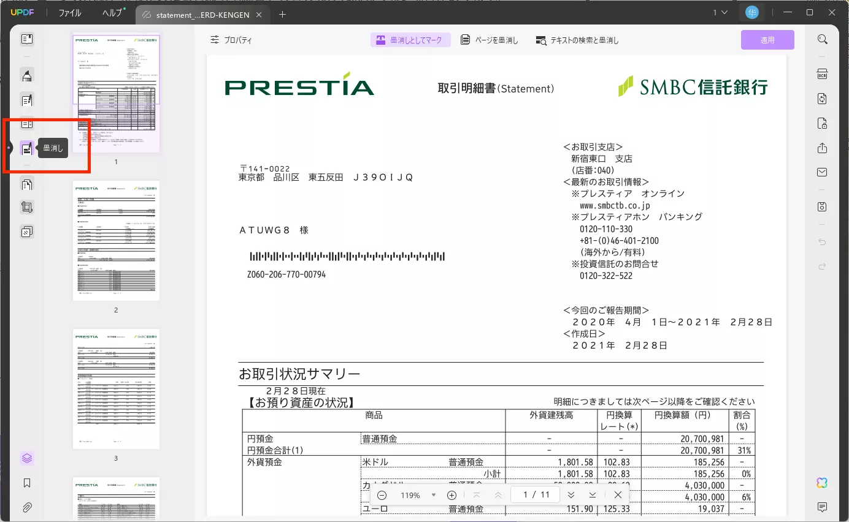Click the お取引状況サマリー heading
This screenshot has height=522, width=849.
(299, 374)
